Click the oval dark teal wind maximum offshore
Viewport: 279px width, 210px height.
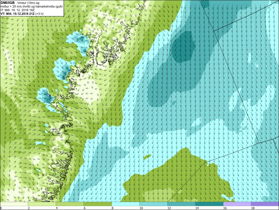pos(183,46)
